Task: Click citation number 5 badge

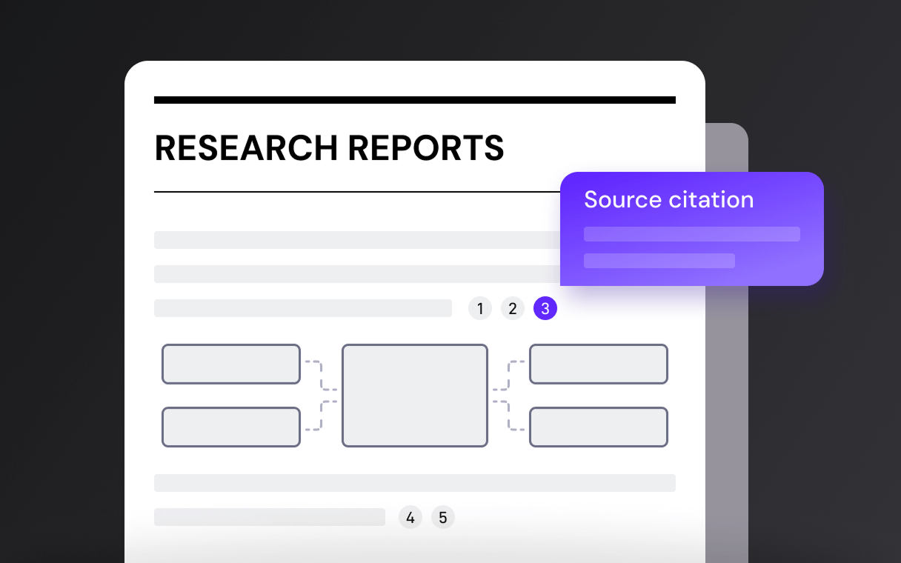Action: pyautogui.click(x=443, y=517)
